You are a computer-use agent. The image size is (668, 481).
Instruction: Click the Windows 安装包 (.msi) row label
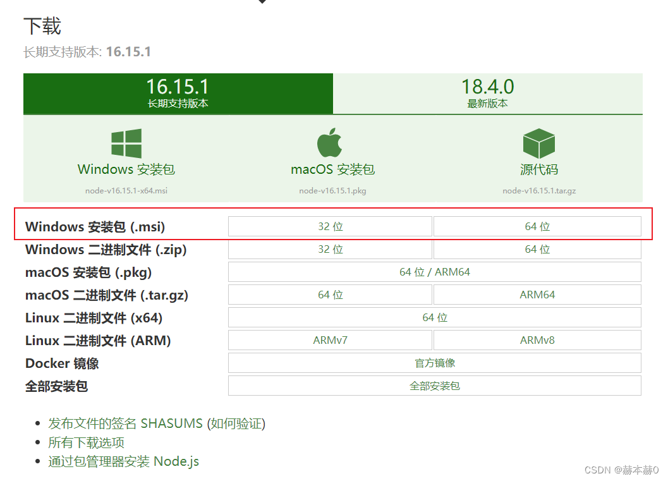(x=95, y=227)
